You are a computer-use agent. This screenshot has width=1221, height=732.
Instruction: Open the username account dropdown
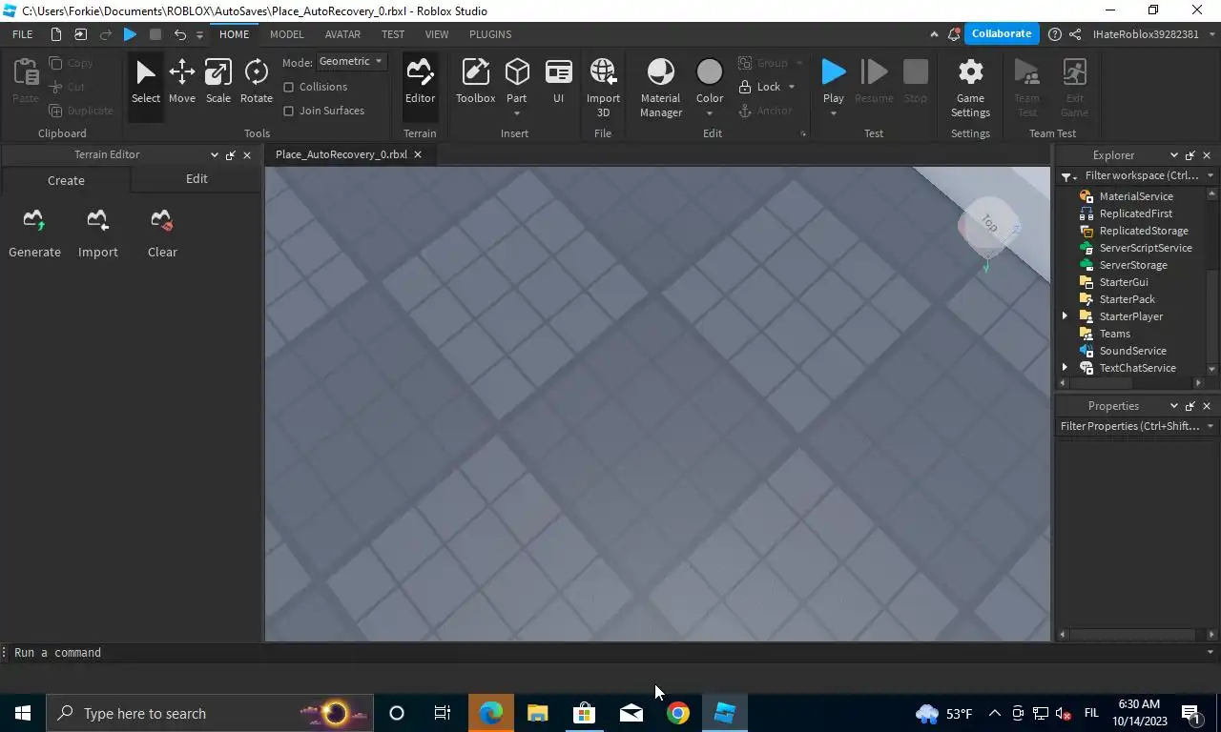[x=1212, y=34]
